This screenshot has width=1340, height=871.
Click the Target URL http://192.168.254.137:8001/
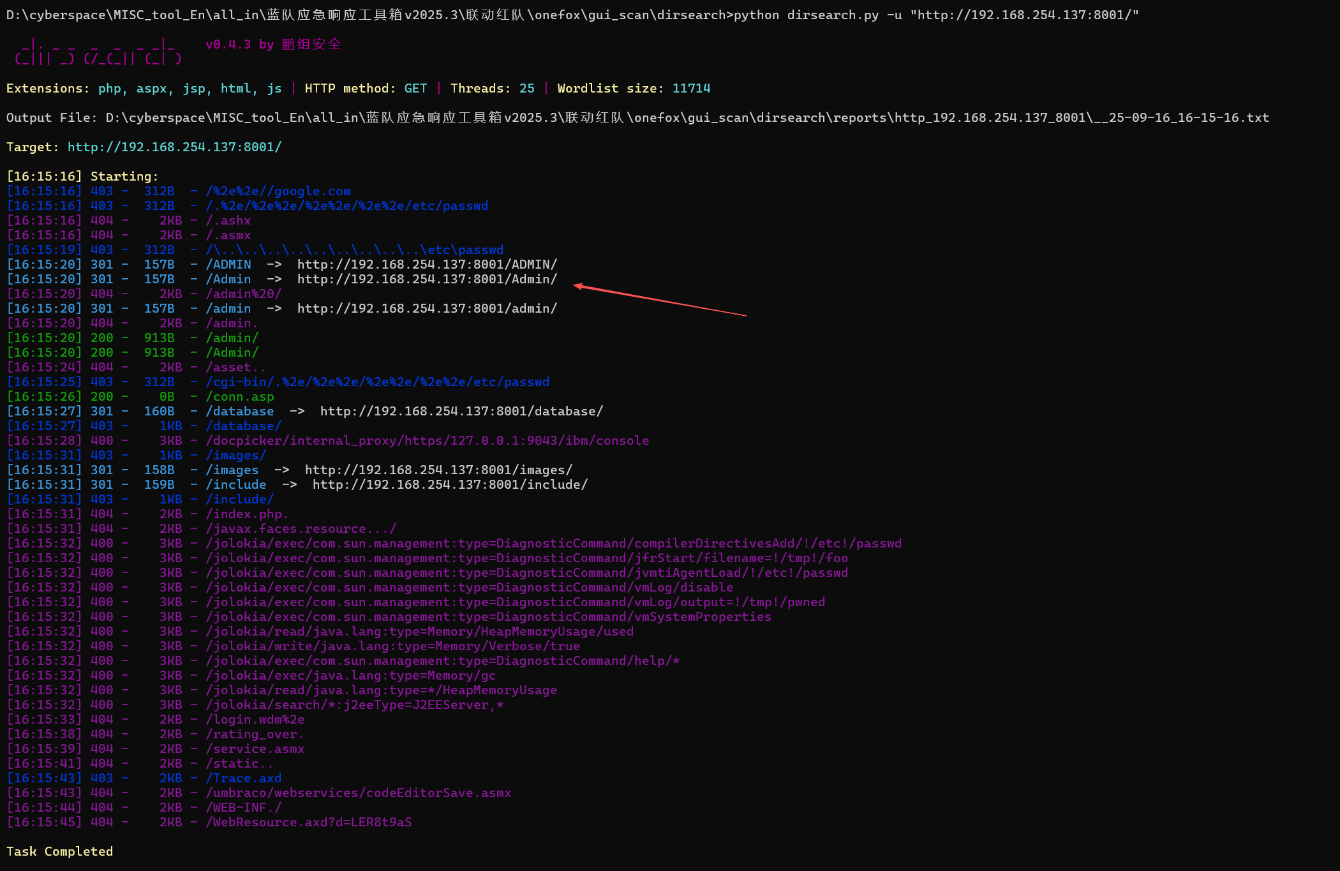pos(174,147)
